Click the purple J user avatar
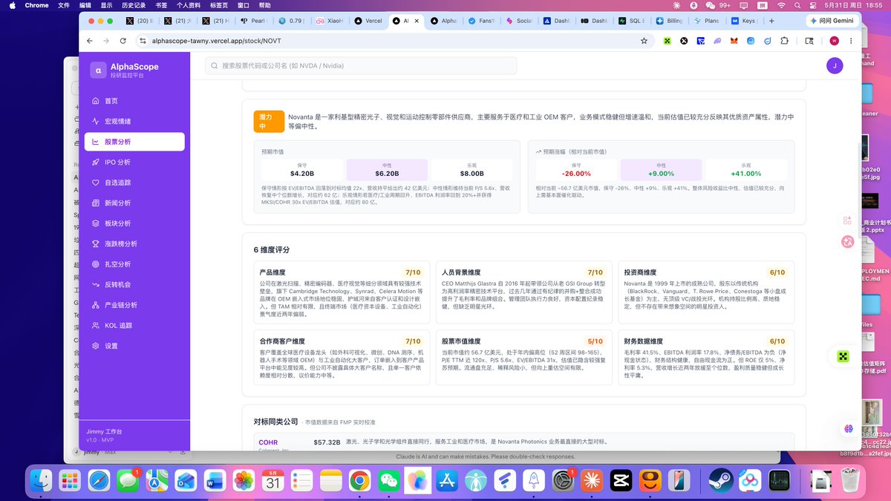Viewport: 891px width, 501px height. (x=835, y=66)
